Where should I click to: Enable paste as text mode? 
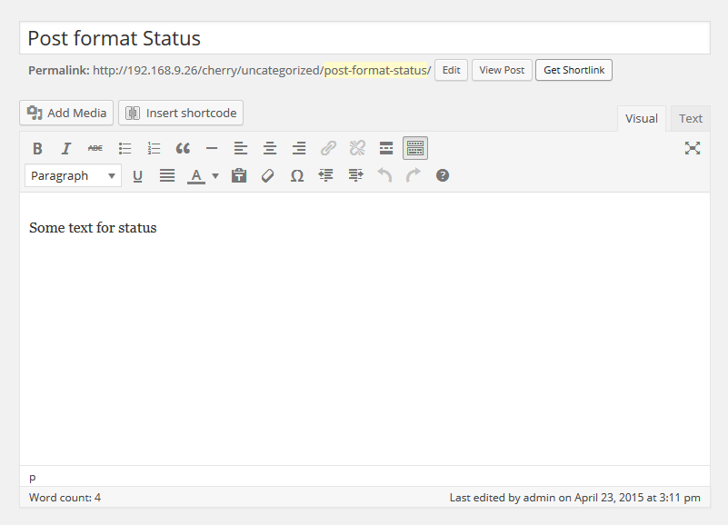(239, 174)
